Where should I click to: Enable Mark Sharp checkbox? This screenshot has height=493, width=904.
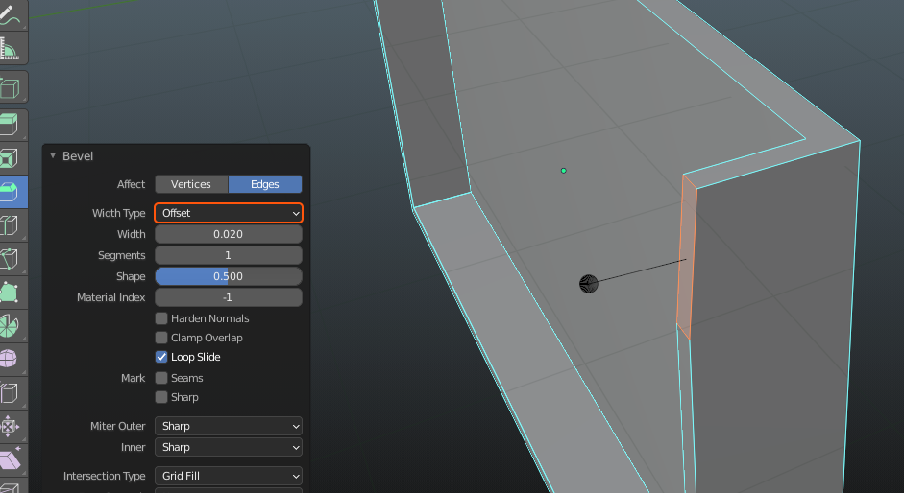[161, 397]
